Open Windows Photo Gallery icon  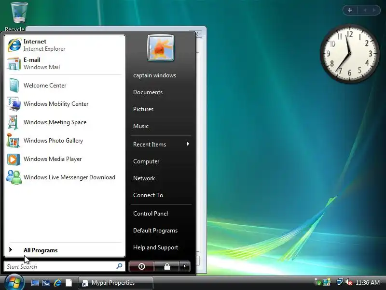pos(13,141)
